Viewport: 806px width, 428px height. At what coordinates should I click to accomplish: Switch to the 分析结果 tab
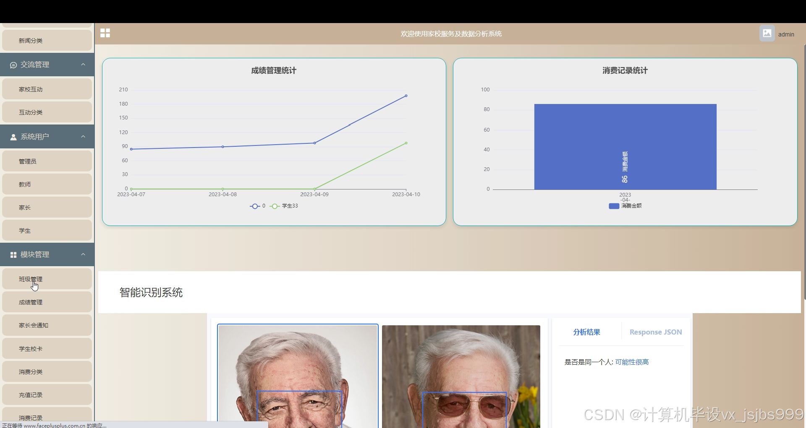point(586,332)
